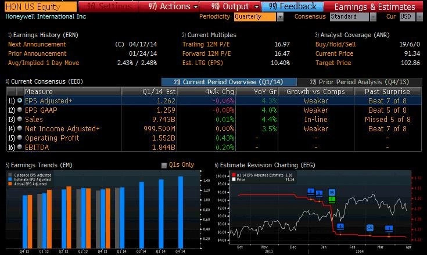
Task: Click the Buy/Hold/Sell value 19/6/0
Action: [x=410, y=44]
